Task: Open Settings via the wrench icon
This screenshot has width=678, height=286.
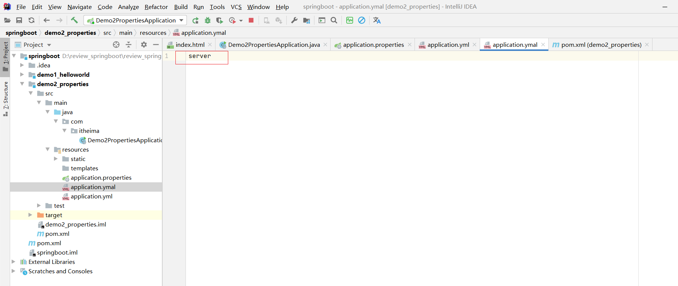Action: tap(294, 20)
